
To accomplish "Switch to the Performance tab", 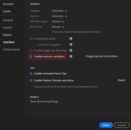I will (11, 49).
